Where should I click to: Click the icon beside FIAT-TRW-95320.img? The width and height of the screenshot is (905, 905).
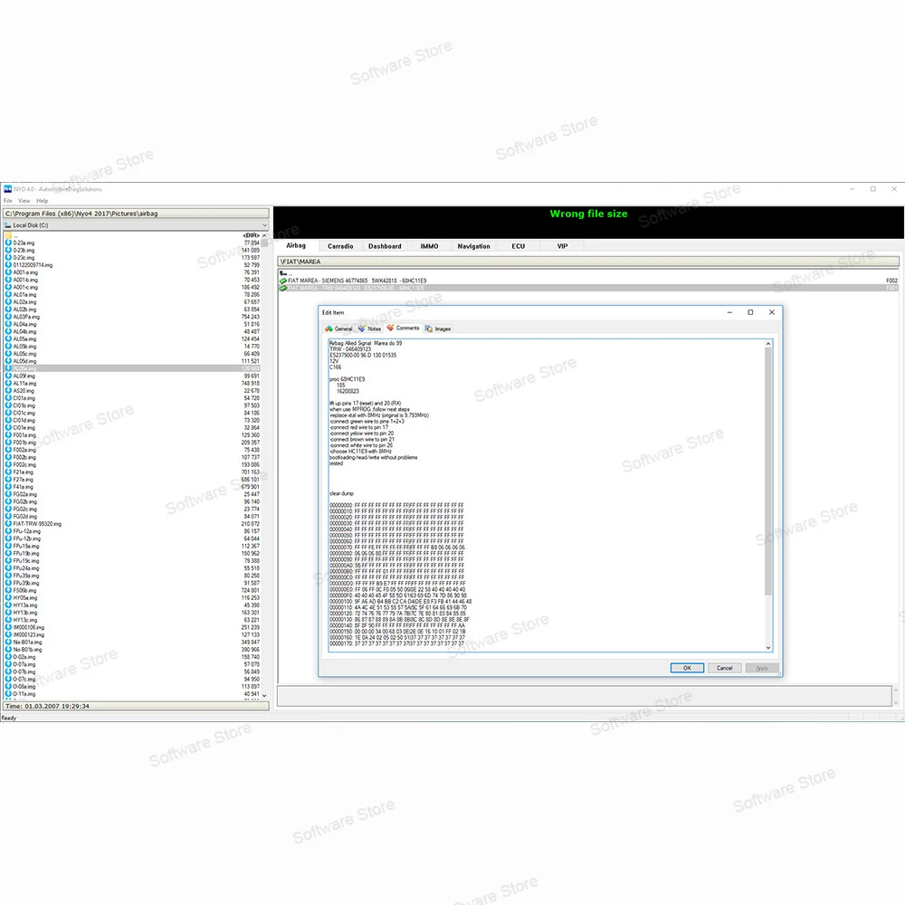[8, 524]
